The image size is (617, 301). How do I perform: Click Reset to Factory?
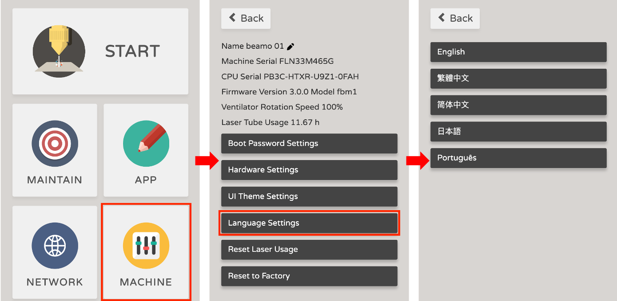click(x=309, y=276)
